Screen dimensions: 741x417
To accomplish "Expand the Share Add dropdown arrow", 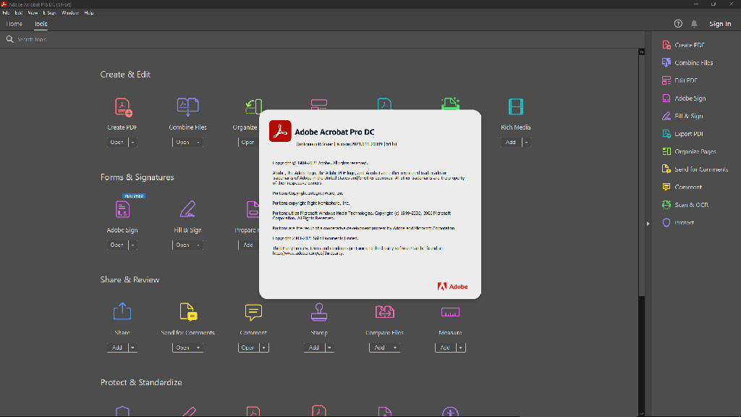I will pyautogui.click(x=133, y=347).
